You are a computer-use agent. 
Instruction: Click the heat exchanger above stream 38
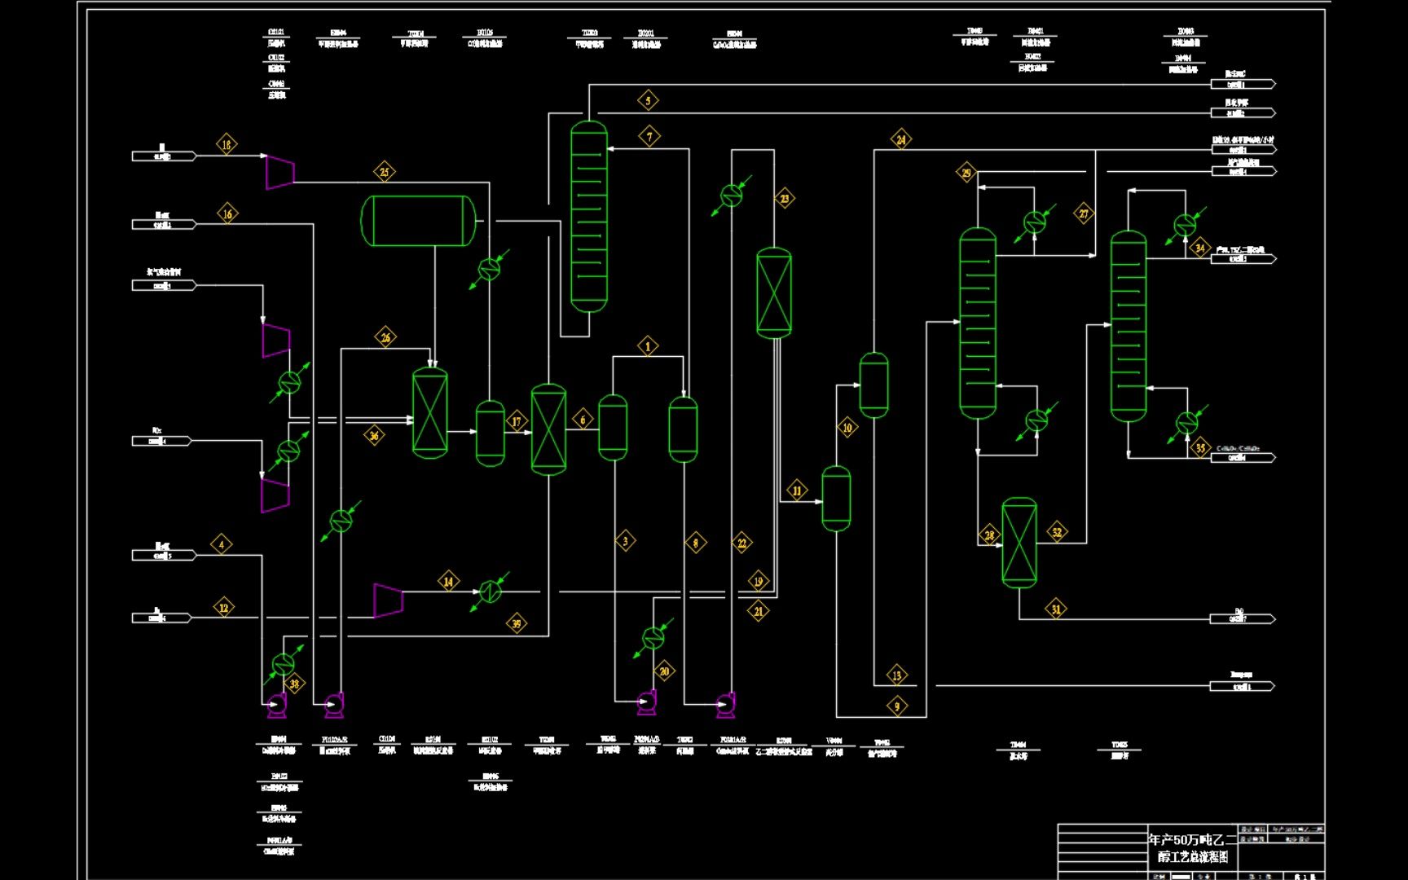284,664
